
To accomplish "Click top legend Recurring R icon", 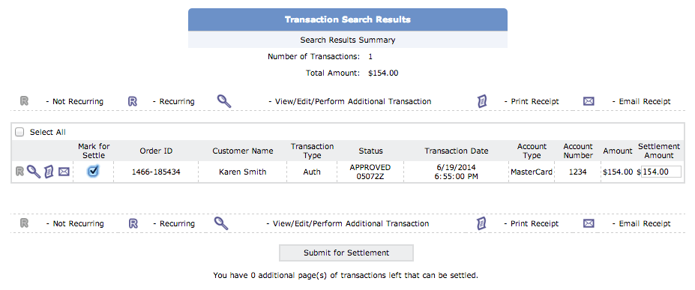I will point(133,101).
